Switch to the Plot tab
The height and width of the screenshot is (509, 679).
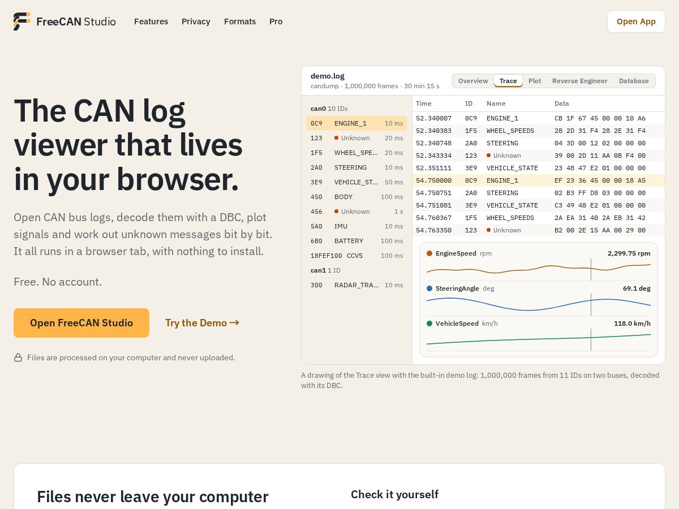click(x=535, y=81)
